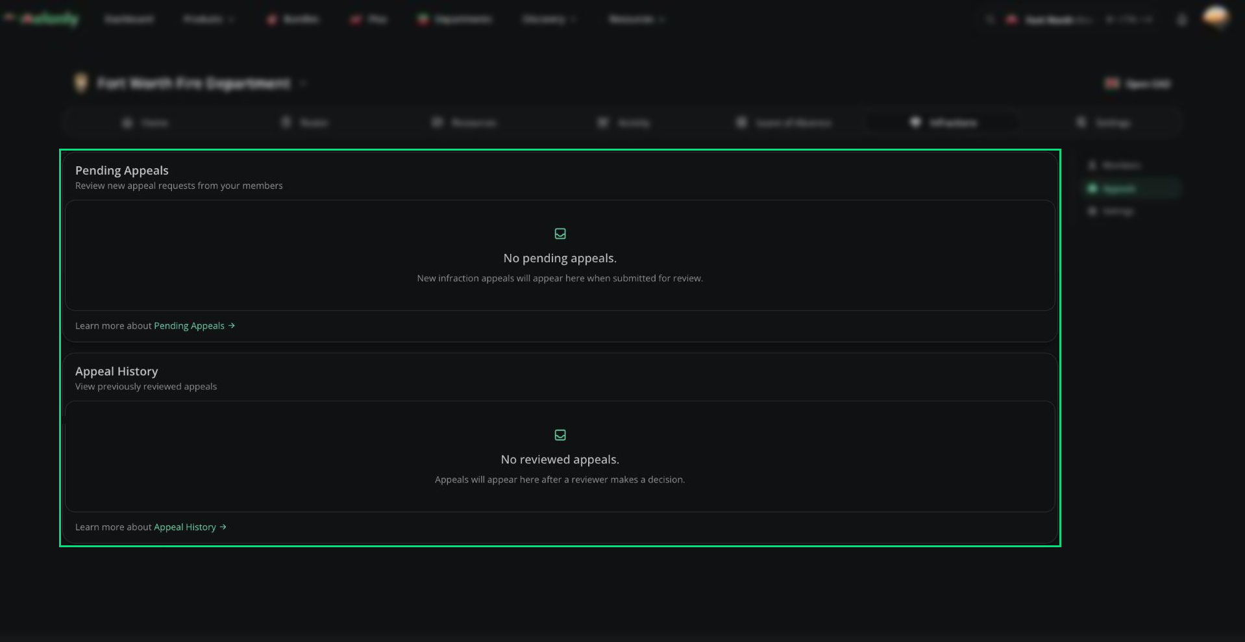Open the green Appeal History learn-more link
The image size is (1245, 642).
[190, 527]
